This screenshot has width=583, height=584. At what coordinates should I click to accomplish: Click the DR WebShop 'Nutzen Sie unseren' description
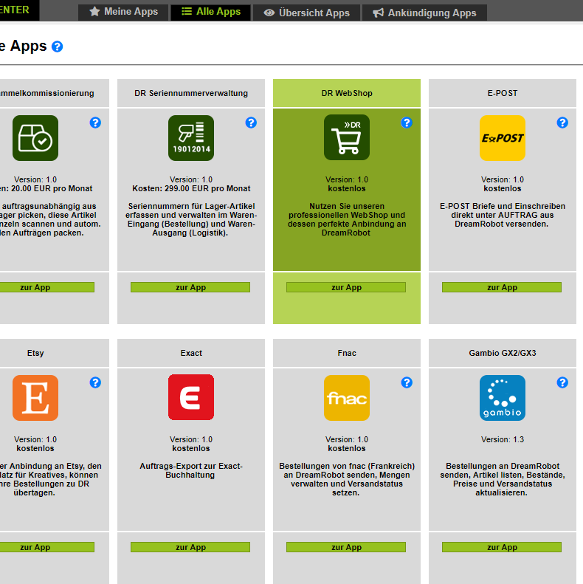[x=347, y=219]
